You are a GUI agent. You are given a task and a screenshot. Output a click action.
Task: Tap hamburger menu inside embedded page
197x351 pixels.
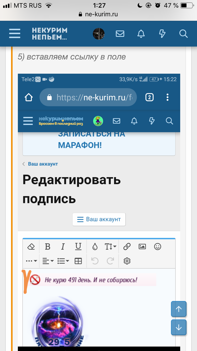click(x=28, y=121)
